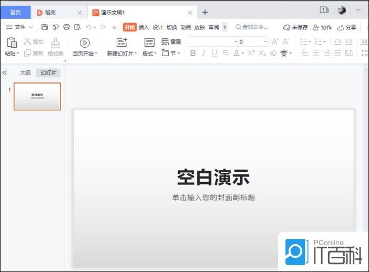Expand the quick access toolbar customize arrow
The image size is (369, 272).
(x=115, y=27)
